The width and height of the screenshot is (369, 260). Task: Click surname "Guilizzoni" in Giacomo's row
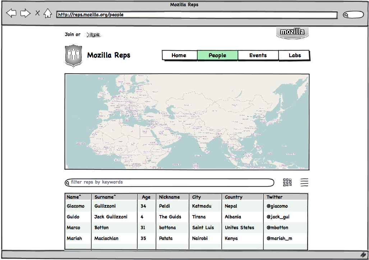click(x=105, y=206)
